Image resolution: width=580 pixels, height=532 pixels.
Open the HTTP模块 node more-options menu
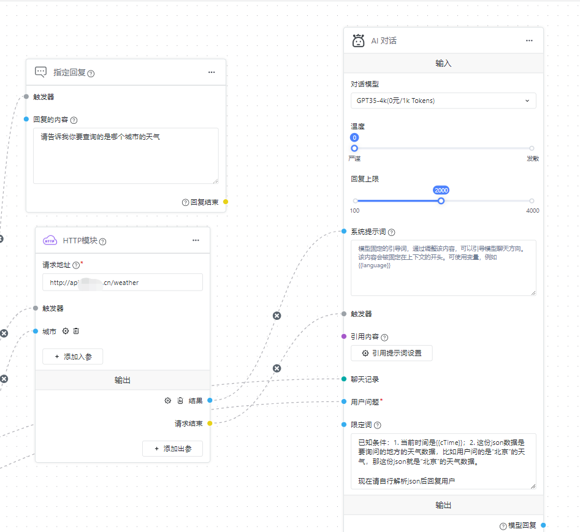coord(196,240)
